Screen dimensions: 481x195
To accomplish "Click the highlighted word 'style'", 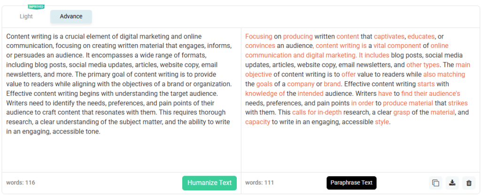I will click(382, 122).
